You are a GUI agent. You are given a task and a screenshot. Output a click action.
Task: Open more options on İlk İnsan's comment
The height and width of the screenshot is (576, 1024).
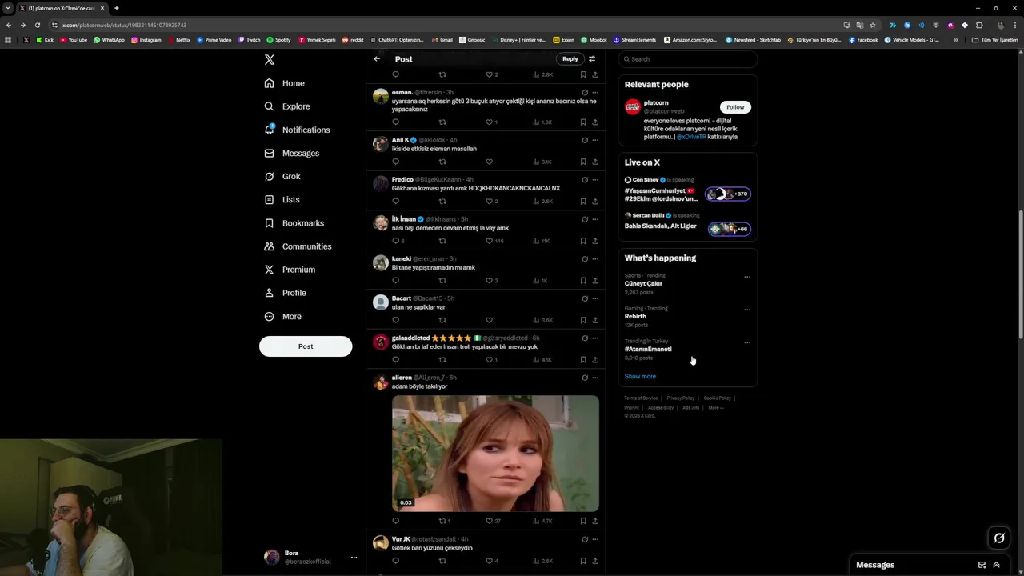pyautogui.click(x=595, y=219)
